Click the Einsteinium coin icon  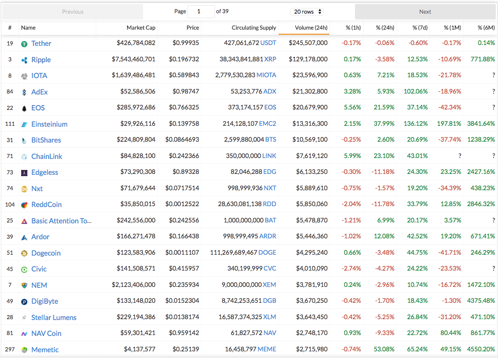(x=24, y=124)
